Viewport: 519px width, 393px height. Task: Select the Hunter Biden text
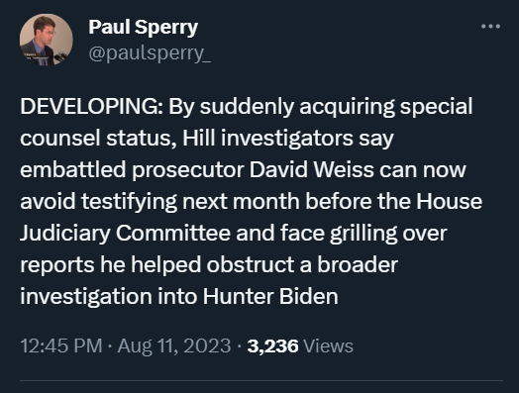(x=270, y=296)
